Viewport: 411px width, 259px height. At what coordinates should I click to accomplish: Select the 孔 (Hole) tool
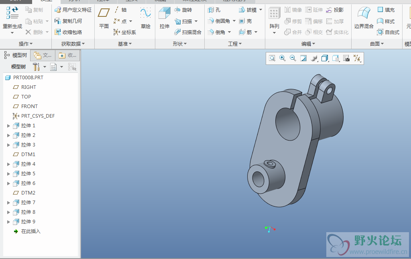pos(214,10)
